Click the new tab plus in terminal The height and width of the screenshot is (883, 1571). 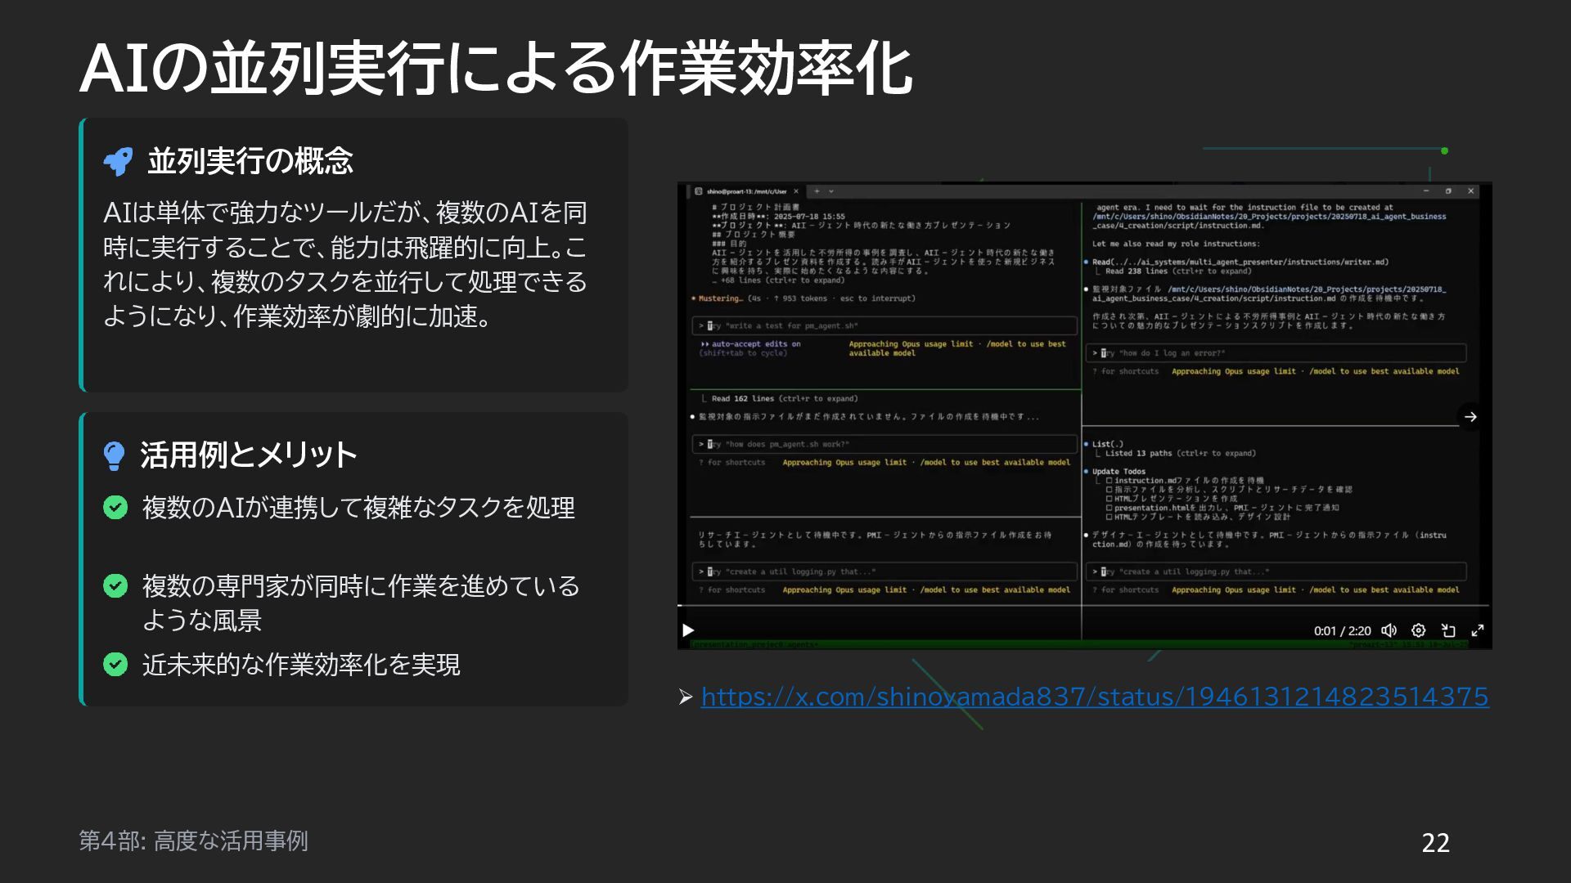click(x=817, y=191)
